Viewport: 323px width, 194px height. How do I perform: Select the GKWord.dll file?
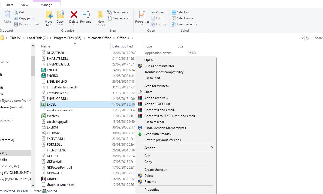tap(55, 173)
